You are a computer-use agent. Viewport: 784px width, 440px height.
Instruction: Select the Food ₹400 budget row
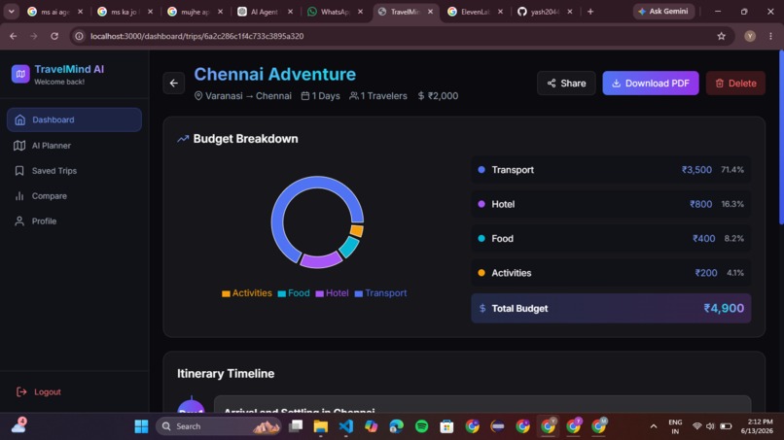[611, 239]
